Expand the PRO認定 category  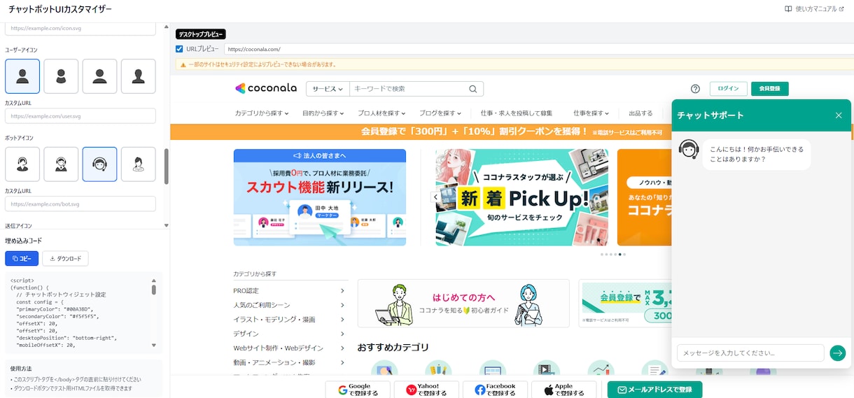click(290, 290)
